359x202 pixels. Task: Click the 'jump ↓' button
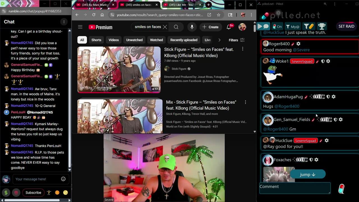click(308, 174)
